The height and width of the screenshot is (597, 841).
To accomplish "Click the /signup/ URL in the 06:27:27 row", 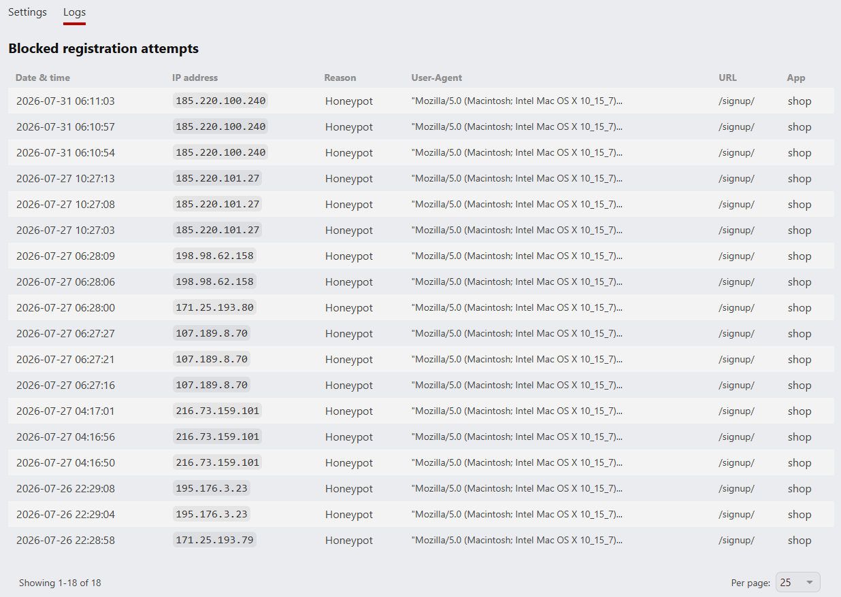I will tap(736, 333).
